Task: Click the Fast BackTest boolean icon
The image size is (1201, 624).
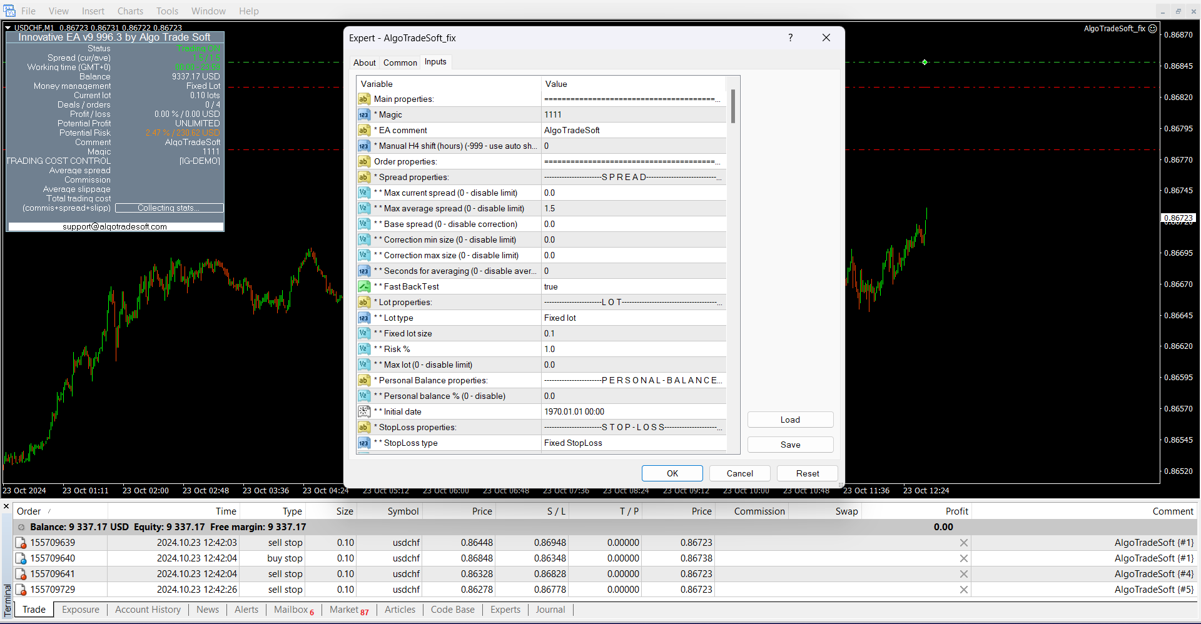Action: click(364, 287)
